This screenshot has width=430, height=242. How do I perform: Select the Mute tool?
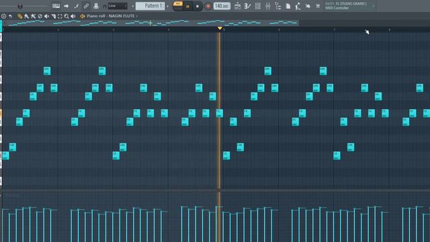point(46,16)
